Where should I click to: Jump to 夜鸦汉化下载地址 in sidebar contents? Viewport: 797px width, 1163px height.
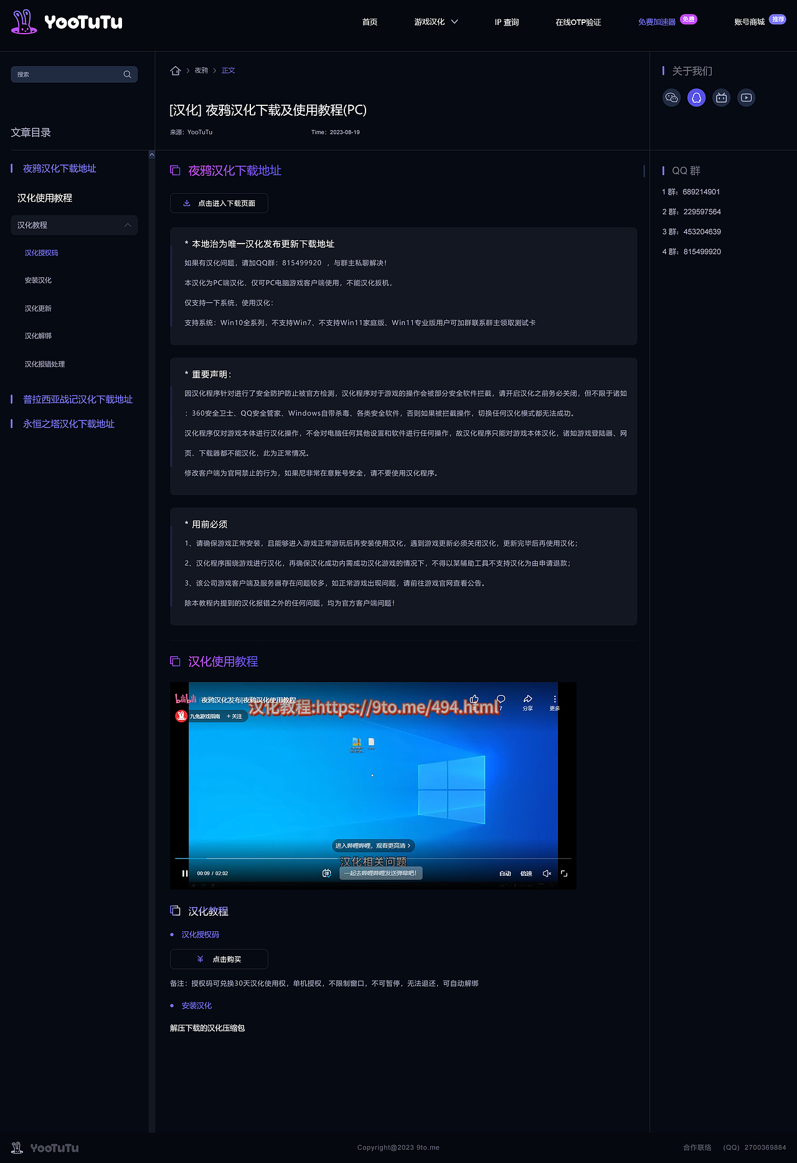[x=60, y=169]
